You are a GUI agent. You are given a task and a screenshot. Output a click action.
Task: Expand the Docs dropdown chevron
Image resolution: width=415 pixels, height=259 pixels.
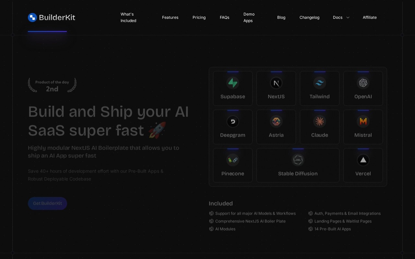coord(348,17)
